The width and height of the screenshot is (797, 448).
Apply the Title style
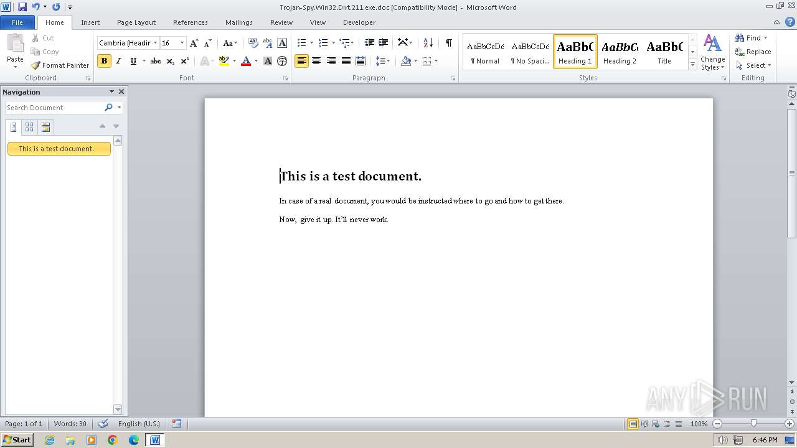point(664,52)
